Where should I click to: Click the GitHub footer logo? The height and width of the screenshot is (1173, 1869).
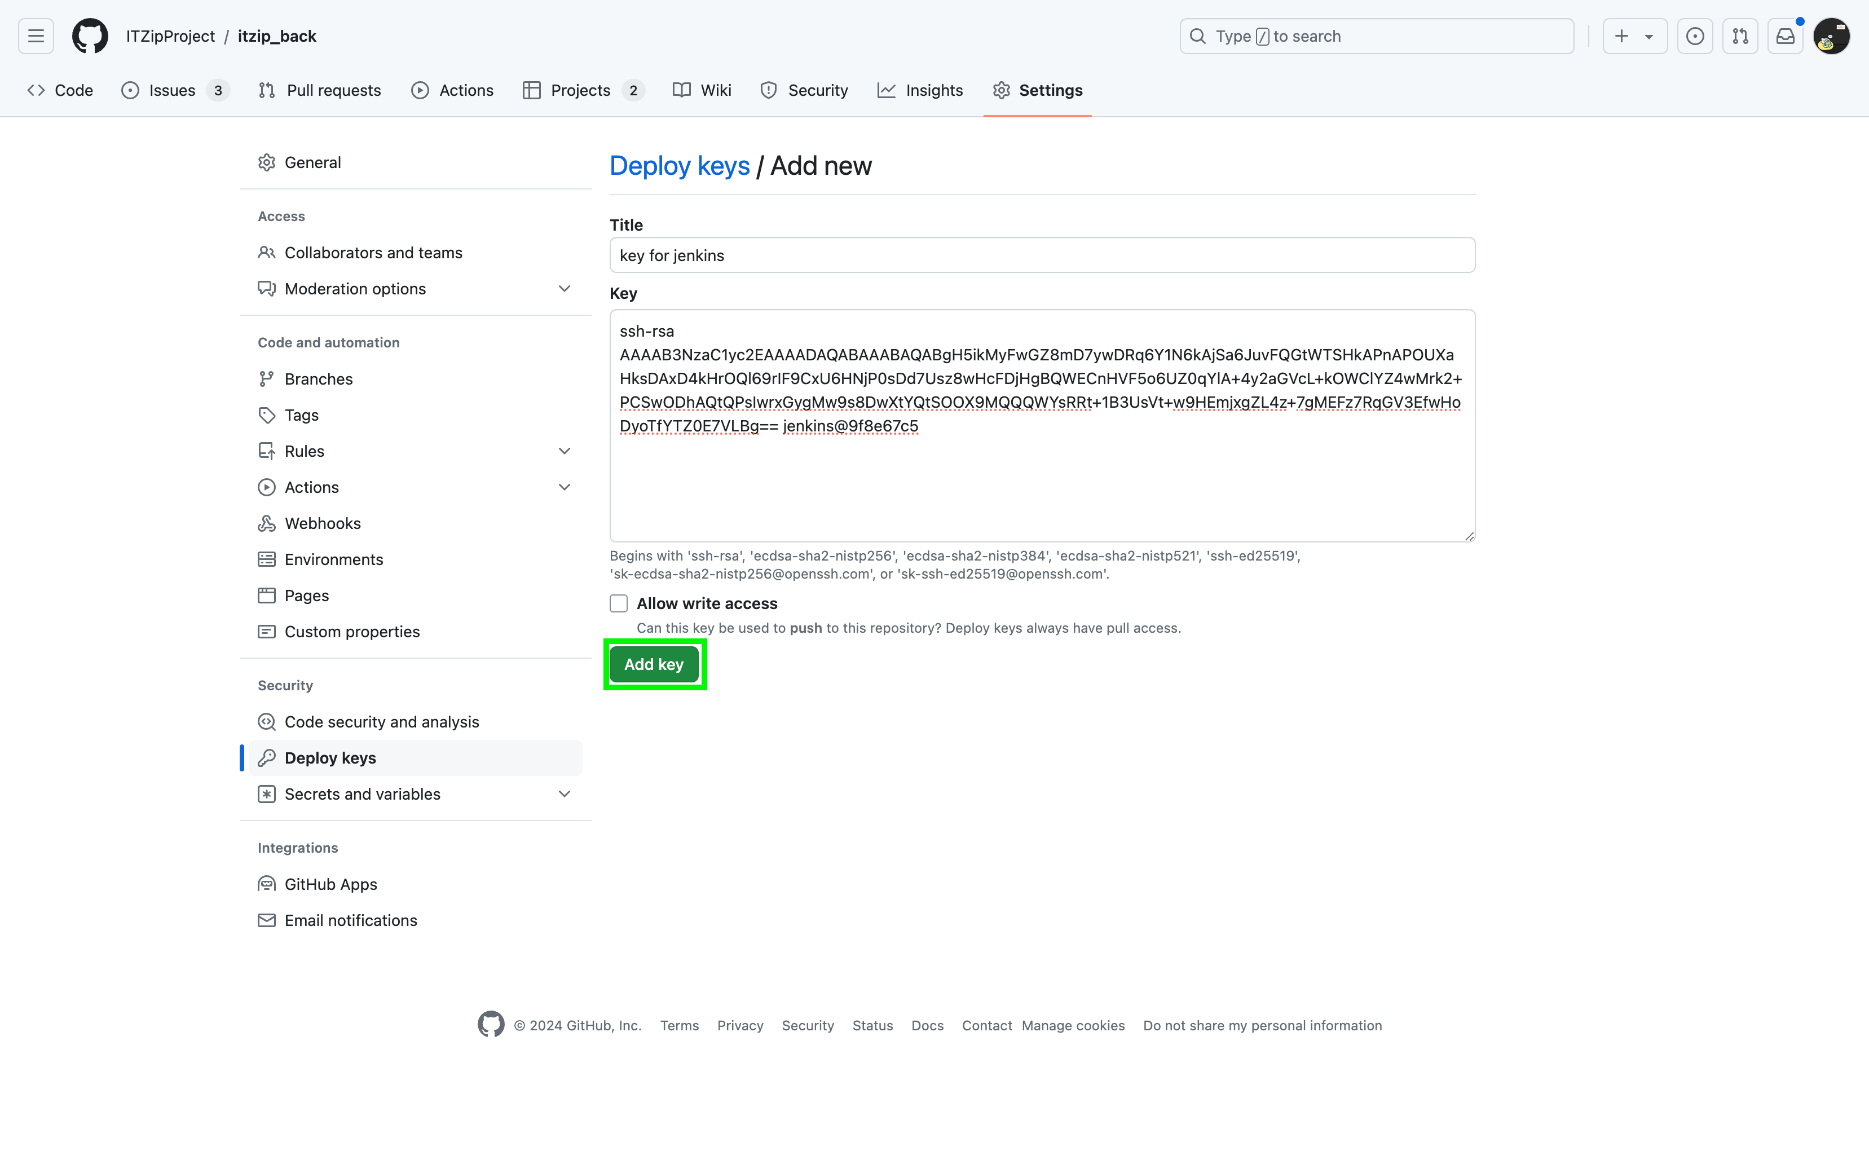click(490, 1025)
